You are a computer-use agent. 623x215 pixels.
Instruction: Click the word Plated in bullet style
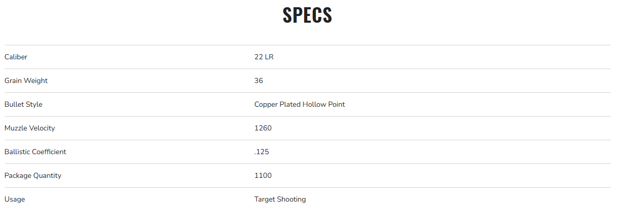coord(290,105)
